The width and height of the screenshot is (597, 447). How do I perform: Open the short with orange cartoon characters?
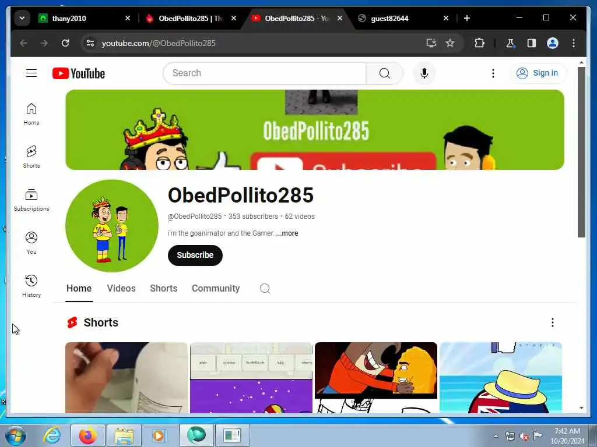pos(376,377)
